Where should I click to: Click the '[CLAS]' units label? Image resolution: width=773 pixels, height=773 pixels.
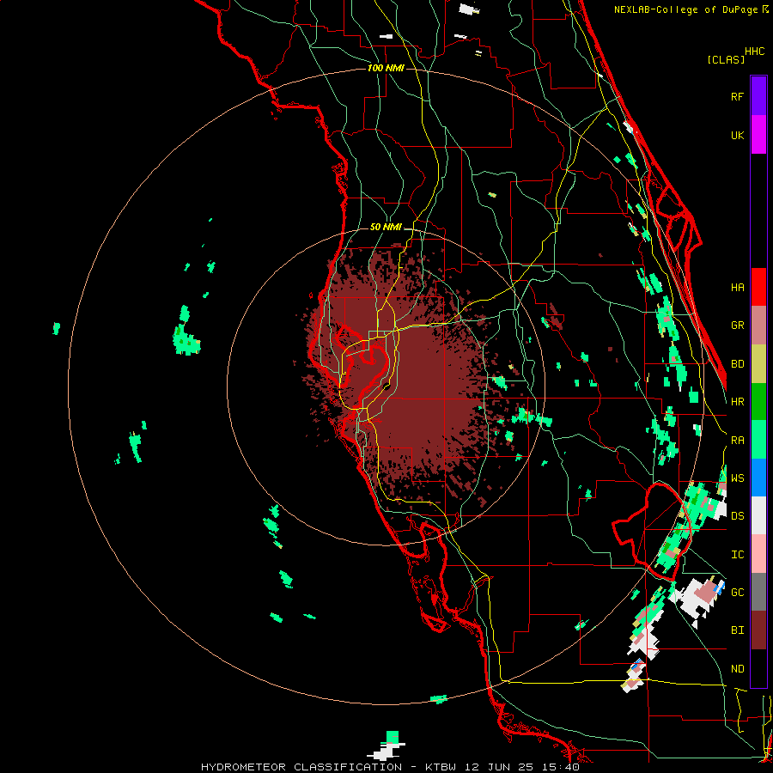pos(726,59)
